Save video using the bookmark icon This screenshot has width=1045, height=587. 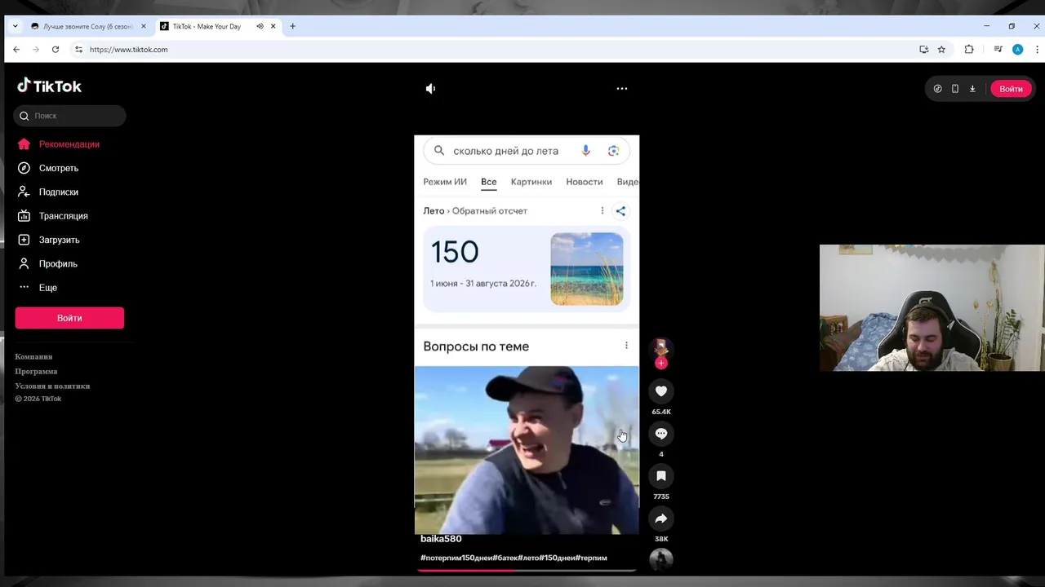coord(661,476)
